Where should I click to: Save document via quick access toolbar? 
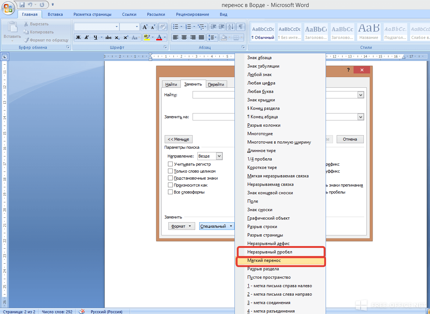[x=22, y=5]
